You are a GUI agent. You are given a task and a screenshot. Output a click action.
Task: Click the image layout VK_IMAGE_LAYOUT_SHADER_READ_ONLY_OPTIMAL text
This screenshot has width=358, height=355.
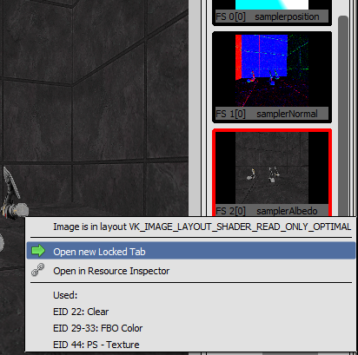point(202,227)
